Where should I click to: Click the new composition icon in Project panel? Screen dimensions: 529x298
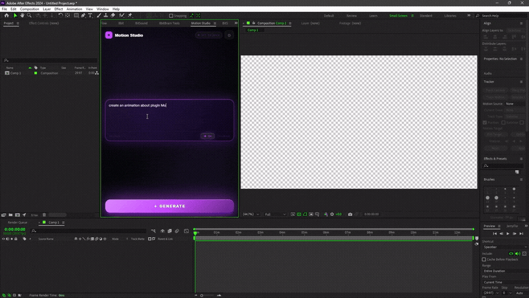(17, 215)
